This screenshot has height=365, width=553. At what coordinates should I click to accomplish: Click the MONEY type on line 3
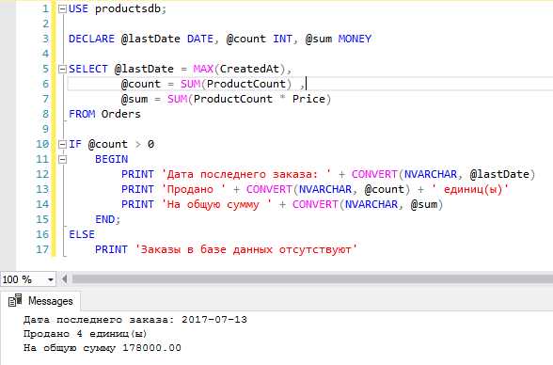click(355, 39)
